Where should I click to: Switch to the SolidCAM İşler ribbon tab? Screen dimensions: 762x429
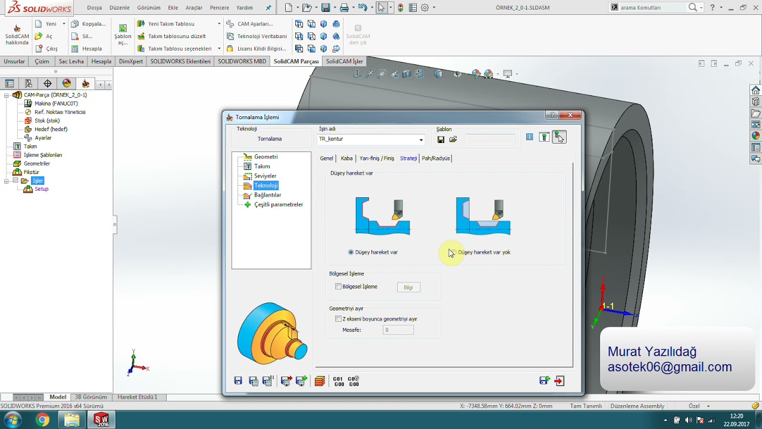(x=344, y=61)
